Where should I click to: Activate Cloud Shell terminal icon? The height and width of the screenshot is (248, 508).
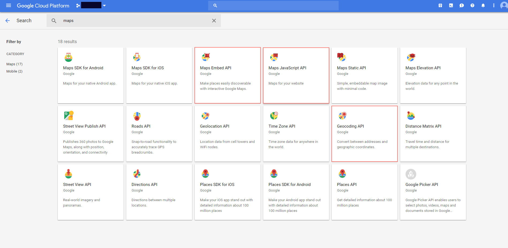pos(451,5)
